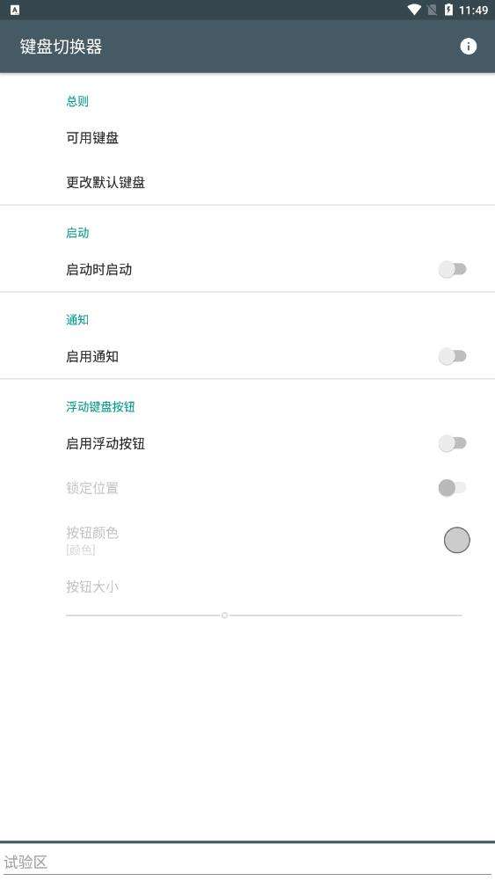Image resolution: width=495 pixels, height=881 pixels.
Task: Click the 按钮大小 slider handle
Action: (x=225, y=615)
